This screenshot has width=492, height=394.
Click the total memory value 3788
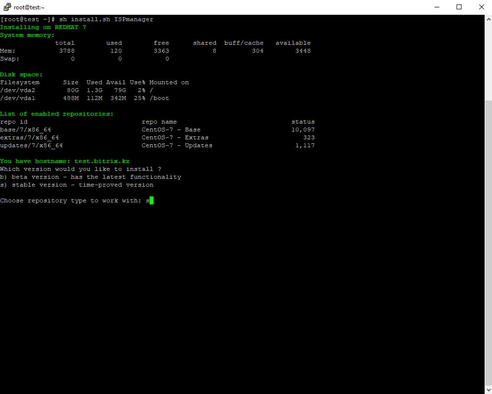[67, 51]
